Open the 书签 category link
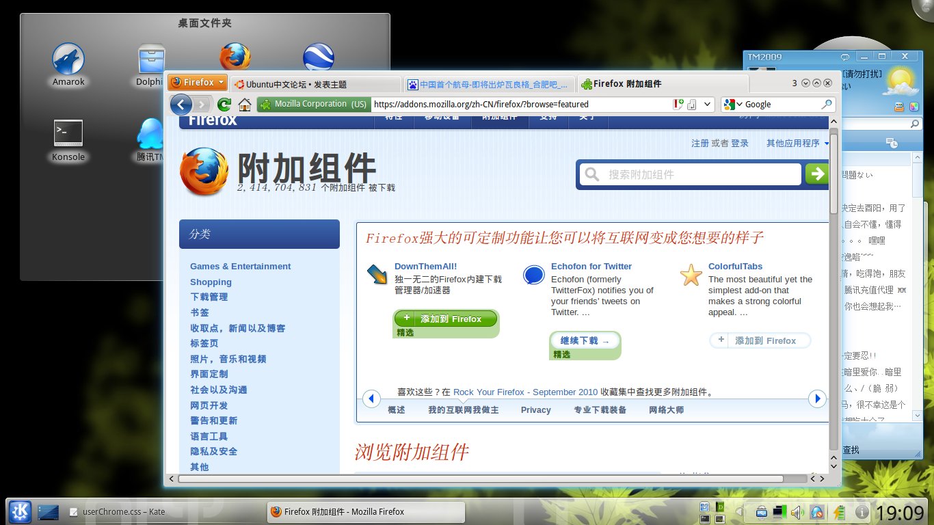This screenshot has height=525, width=934. (199, 312)
